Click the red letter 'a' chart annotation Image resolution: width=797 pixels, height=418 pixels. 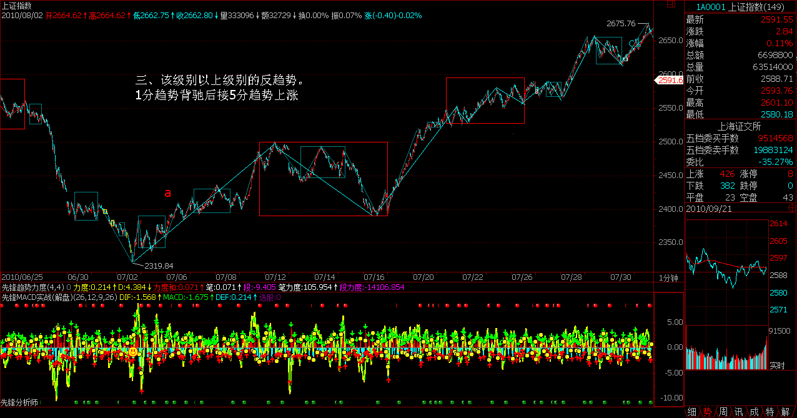[x=167, y=193]
